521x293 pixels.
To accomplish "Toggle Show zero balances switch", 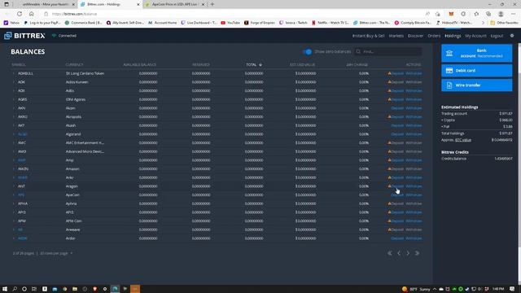I will 308,51.
